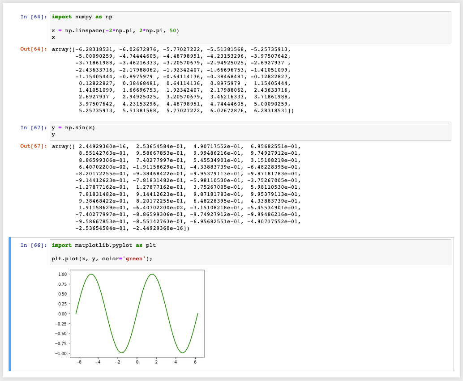Screen dimensions: 463x381
Task: Select the In [64] prompt label
Action: [x=34, y=17]
